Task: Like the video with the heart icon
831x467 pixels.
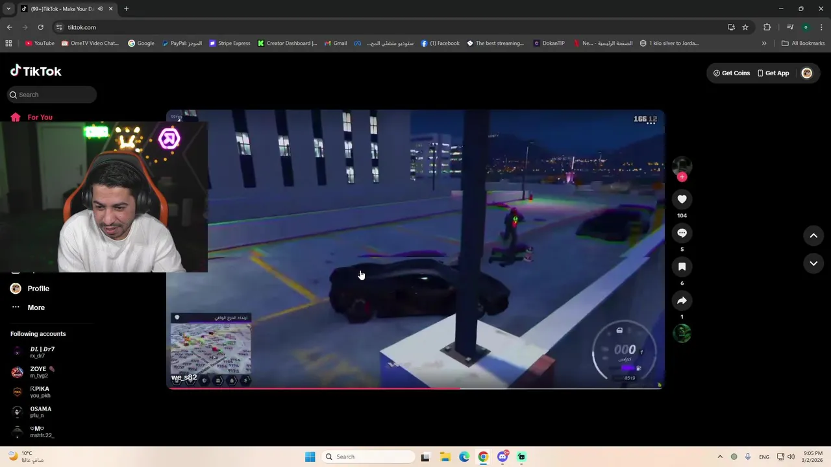Action: tap(682, 199)
